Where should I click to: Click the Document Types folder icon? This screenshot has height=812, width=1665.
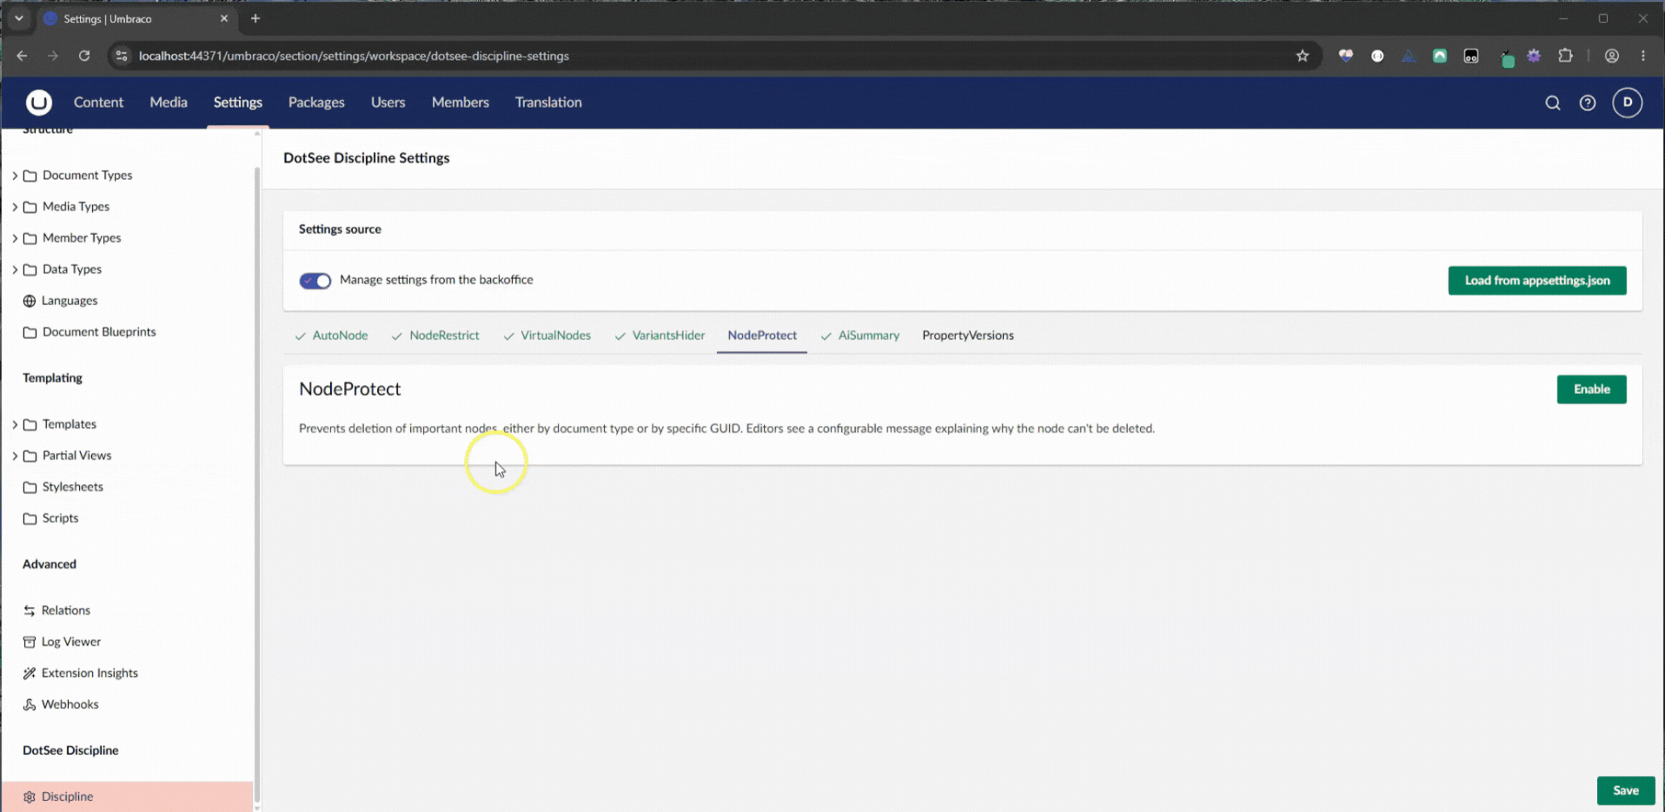pos(30,176)
